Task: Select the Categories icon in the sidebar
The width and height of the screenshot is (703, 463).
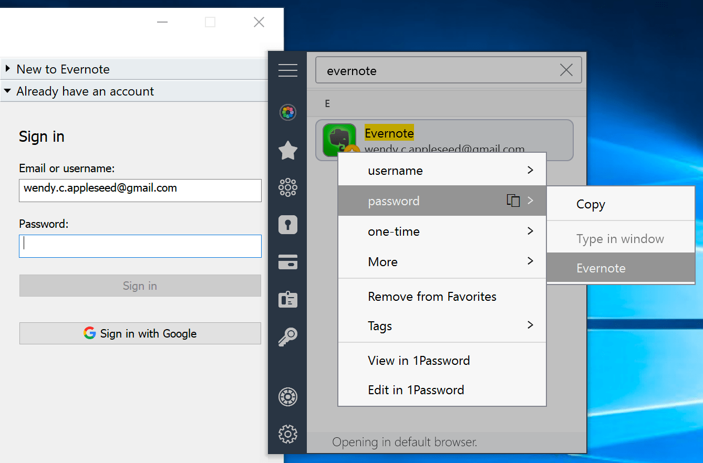Action: (x=287, y=187)
